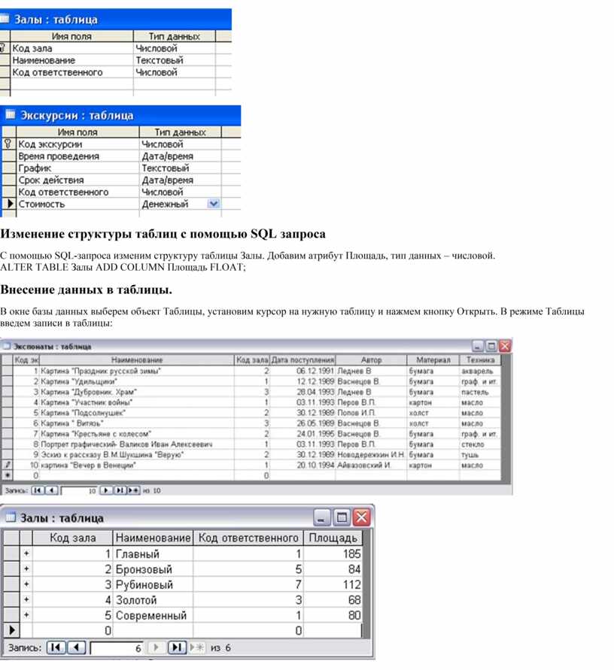Click the pencil edit marker on Экспонаты row 10
The image size is (614, 670).
coord(8,465)
